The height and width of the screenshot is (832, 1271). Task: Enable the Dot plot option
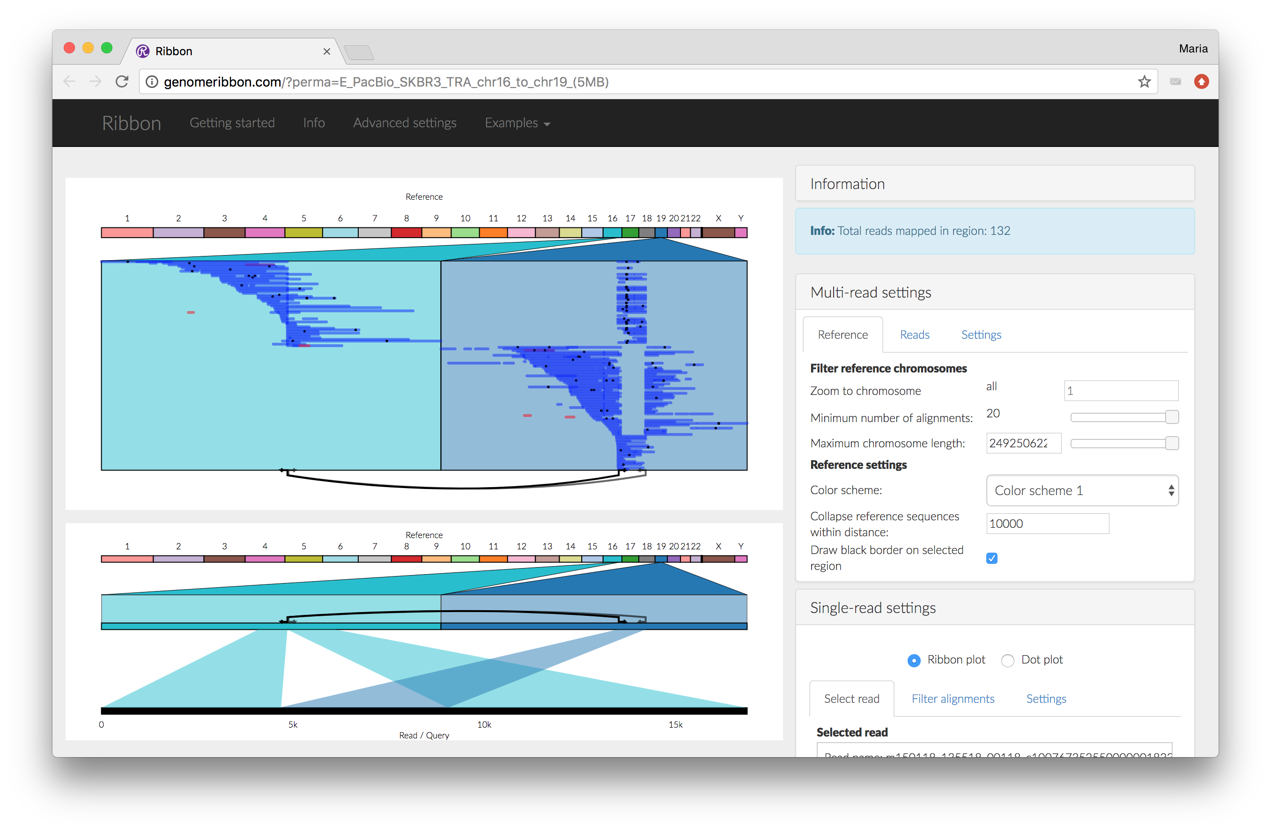tap(1008, 660)
